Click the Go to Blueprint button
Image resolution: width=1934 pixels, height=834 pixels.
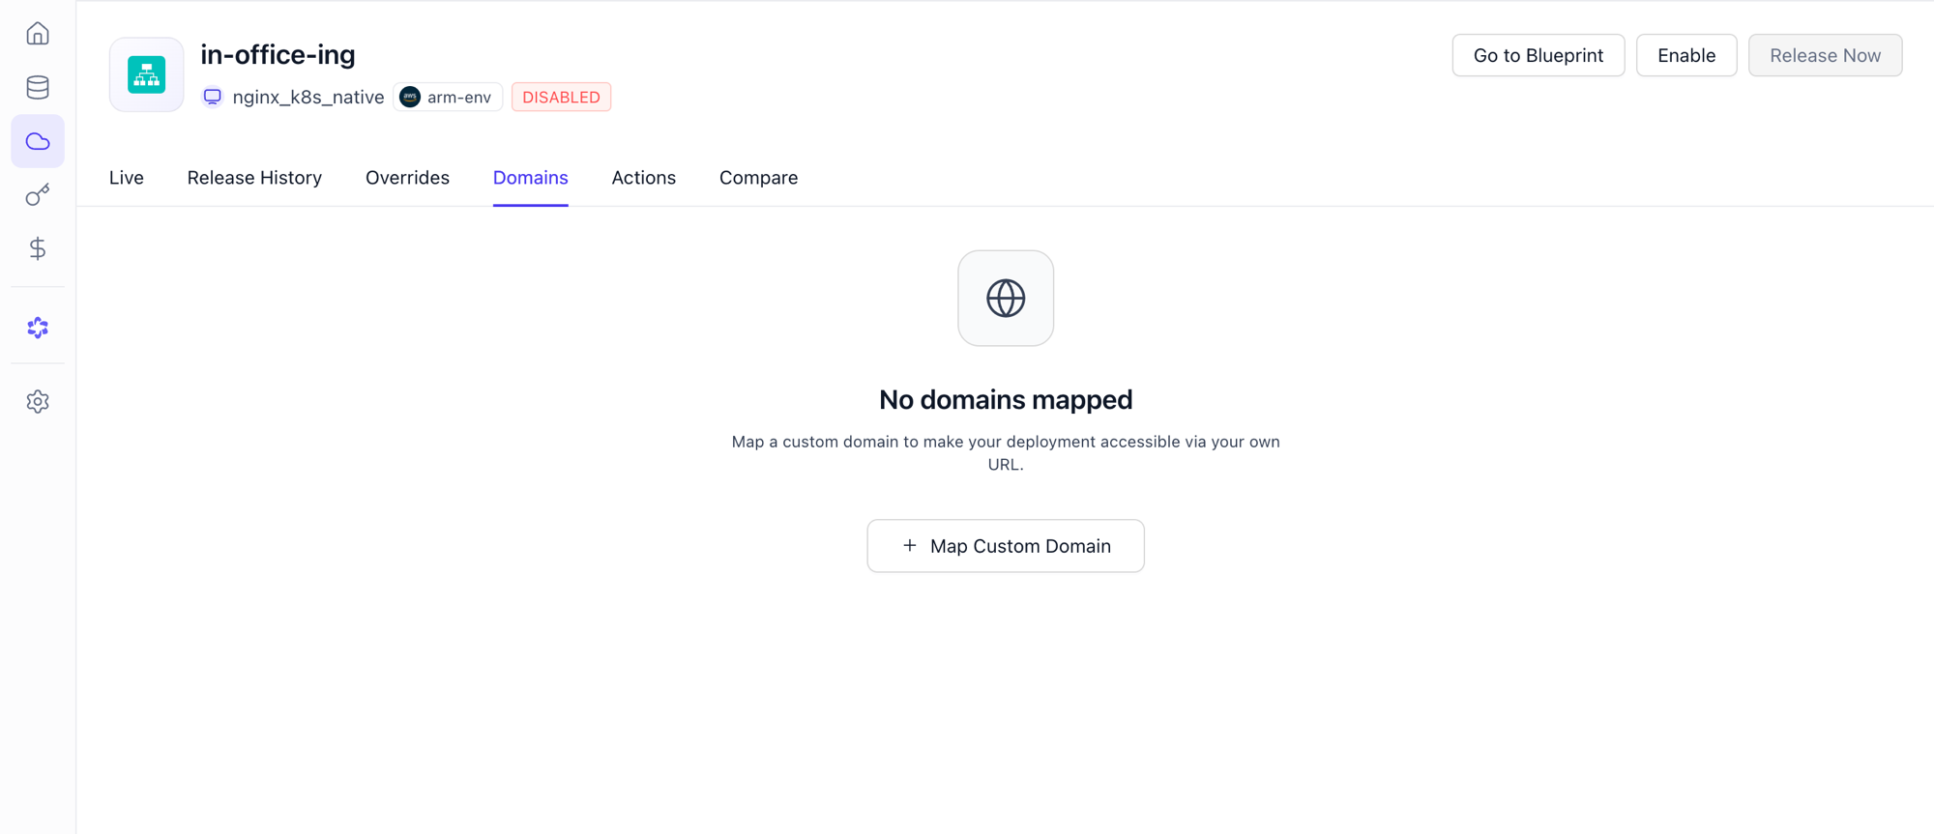point(1538,55)
